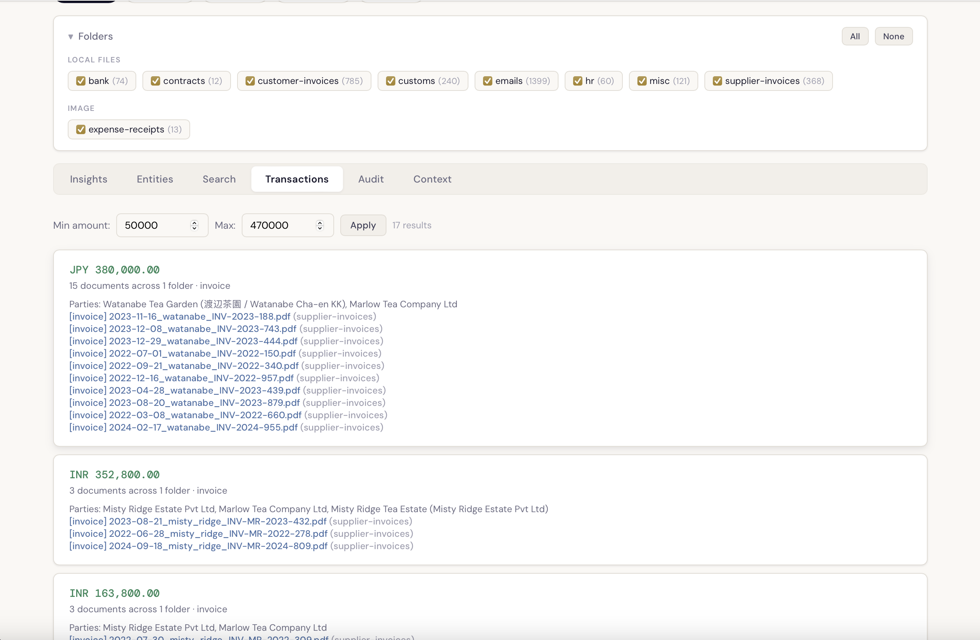
Task: Disable the supplier-invoices folder checkbox
Action: coord(717,81)
